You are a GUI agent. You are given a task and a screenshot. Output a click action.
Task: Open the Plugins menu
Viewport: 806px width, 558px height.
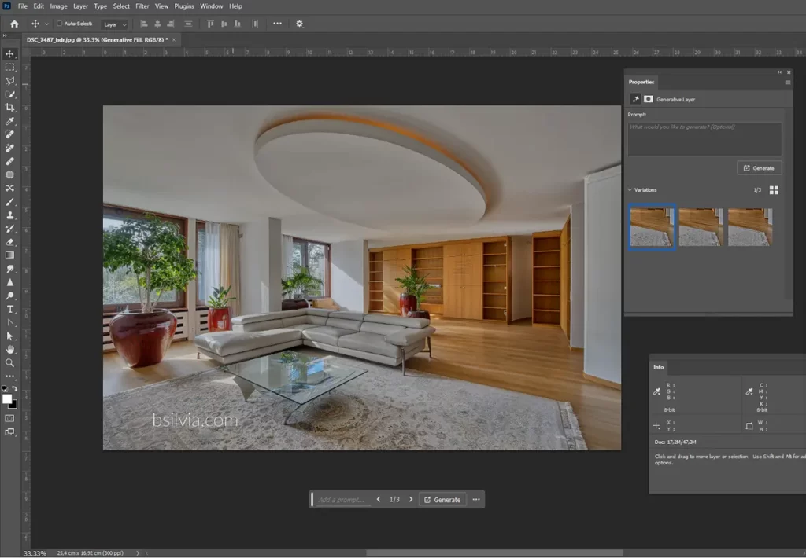[184, 6]
